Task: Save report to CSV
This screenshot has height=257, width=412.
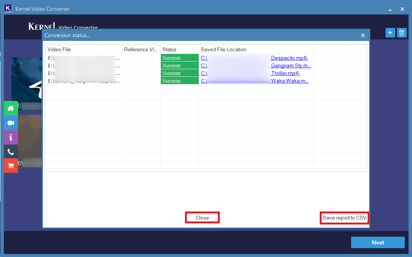Action: tap(345, 218)
